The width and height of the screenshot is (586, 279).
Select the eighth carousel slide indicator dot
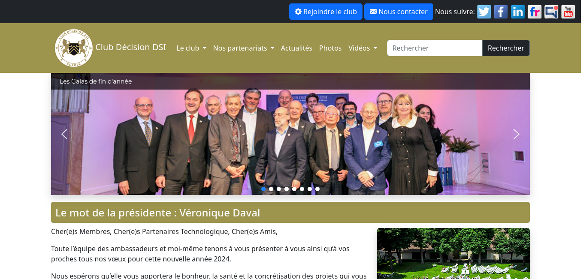pyautogui.click(x=317, y=189)
